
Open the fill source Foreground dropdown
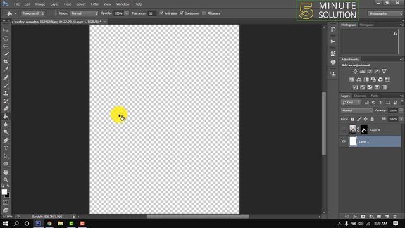point(32,13)
